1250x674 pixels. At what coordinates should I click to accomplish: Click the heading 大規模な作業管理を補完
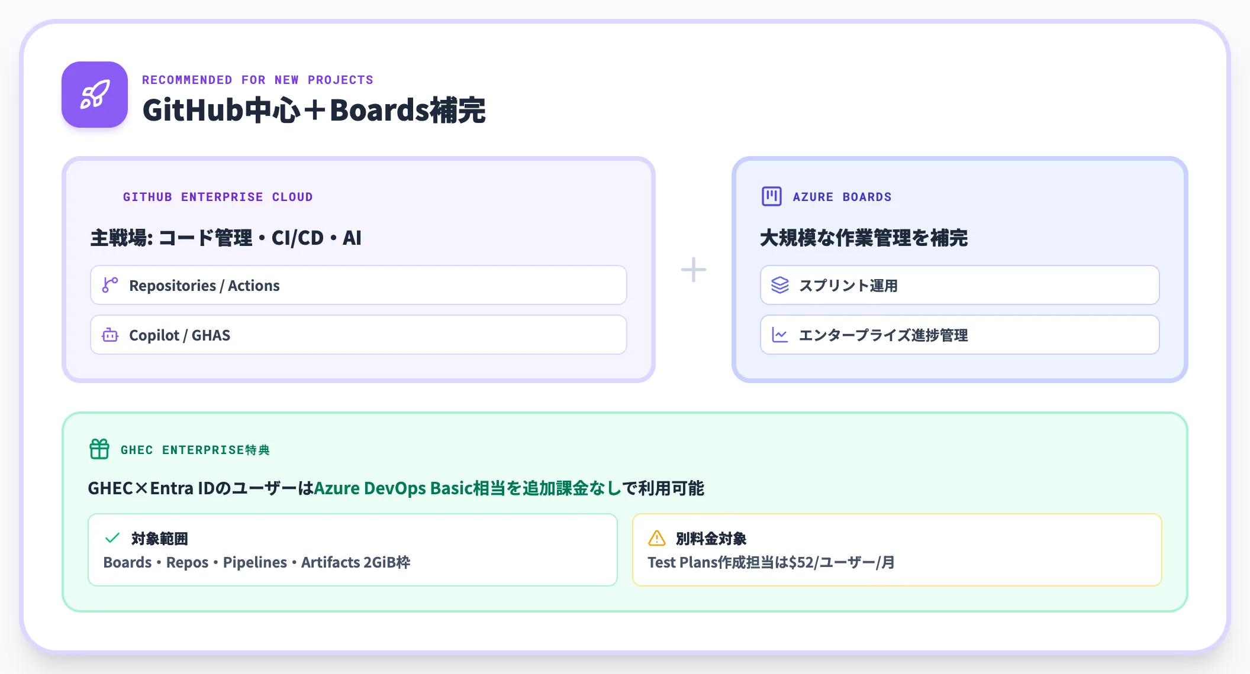[x=864, y=238]
